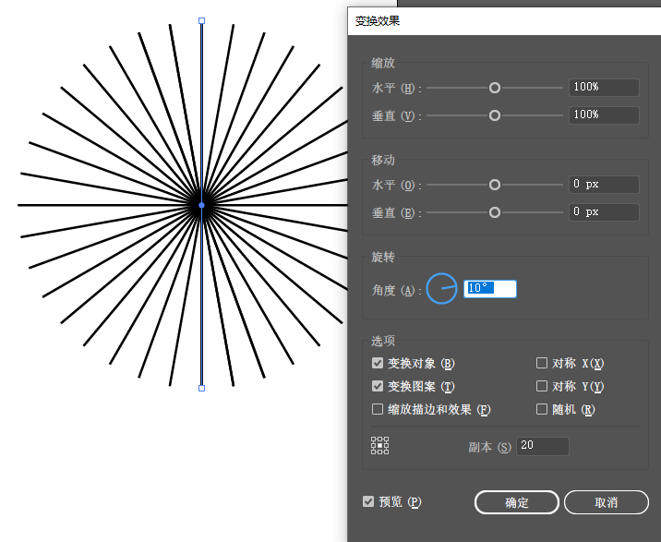Enable 对称 Y checkbox

(542, 386)
